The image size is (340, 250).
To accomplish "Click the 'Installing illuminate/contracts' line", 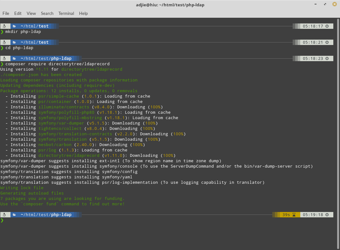I will (x=84, y=107).
